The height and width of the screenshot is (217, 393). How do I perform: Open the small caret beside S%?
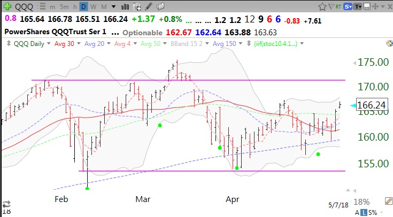pos(382,213)
